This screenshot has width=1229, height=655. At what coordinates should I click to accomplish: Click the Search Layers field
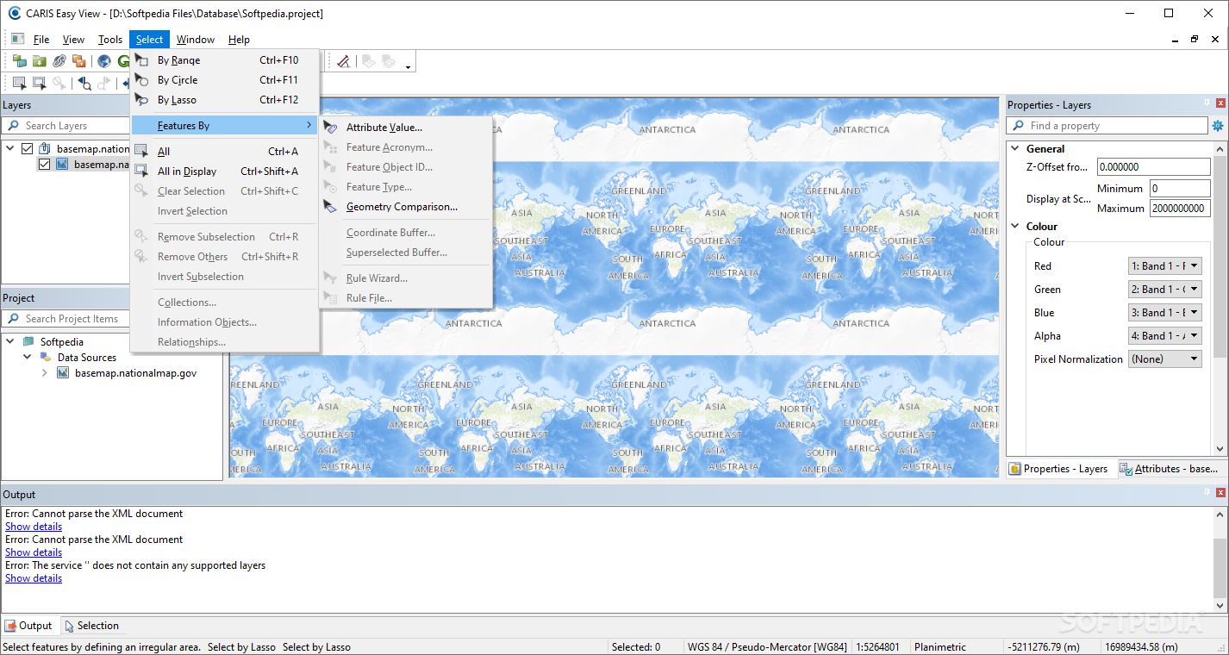(x=67, y=126)
